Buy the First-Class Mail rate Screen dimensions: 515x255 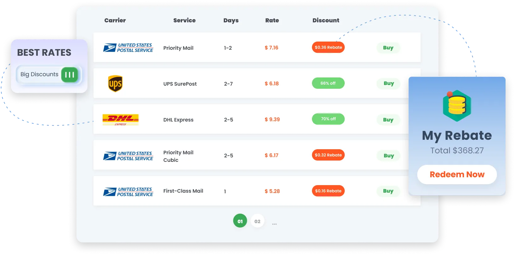click(x=388, y=191)
